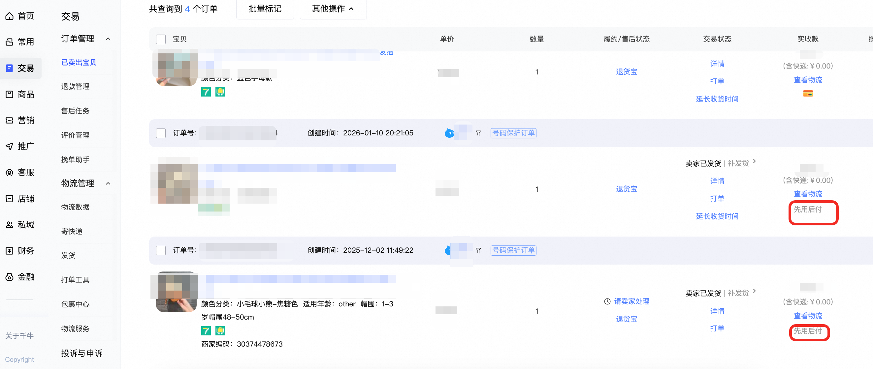The height and width of the screenshot is (369, 873).
Task: Click the flag icon beside order created 2026-01-10
Action: 478,133
